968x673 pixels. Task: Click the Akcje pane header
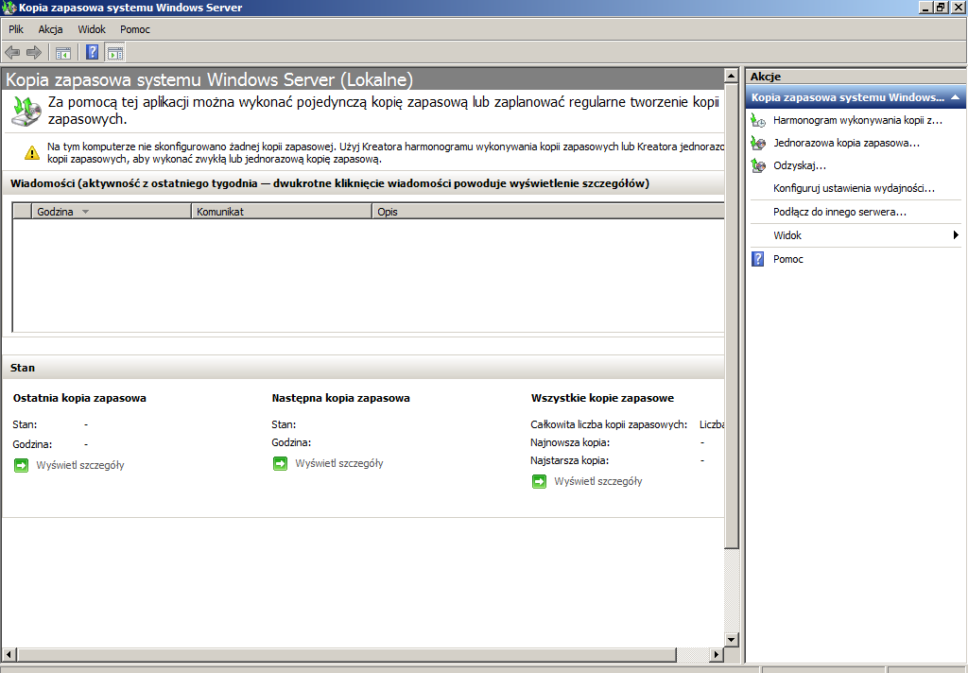tap(856, 77)
